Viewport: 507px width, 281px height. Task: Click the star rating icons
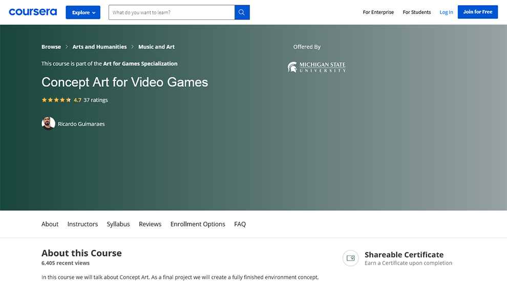click(x=56, y=100)
